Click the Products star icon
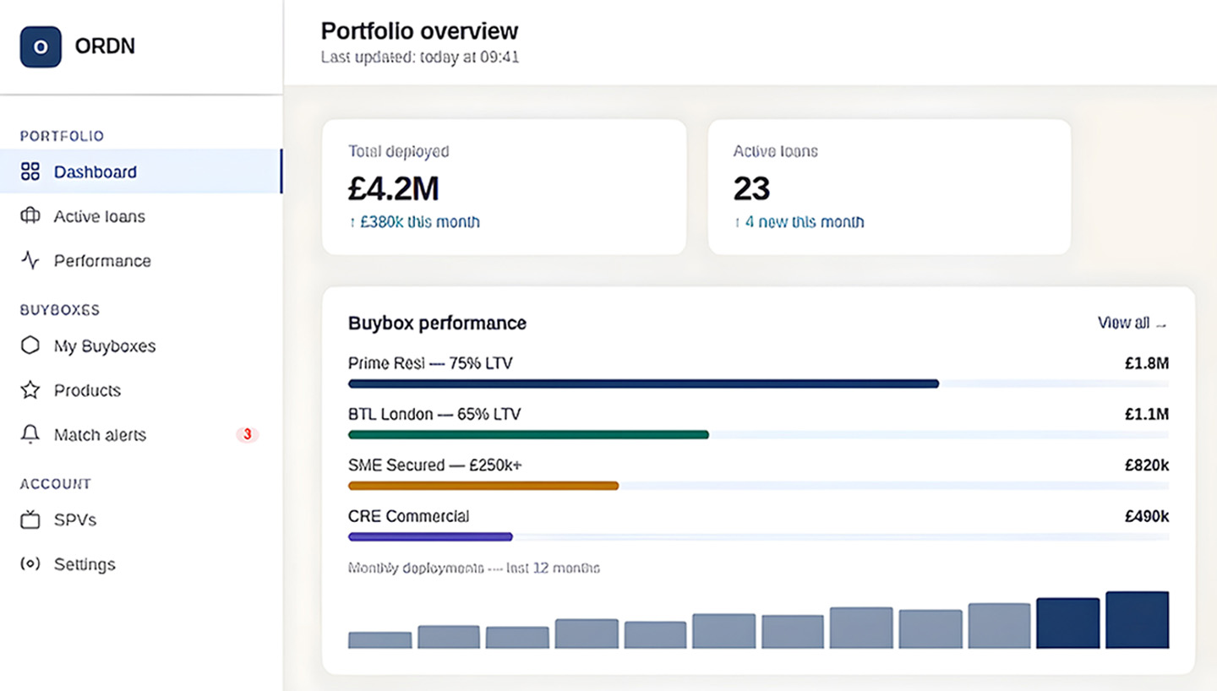This screenshot has height=691, width=1217. [x=30, y=390]
